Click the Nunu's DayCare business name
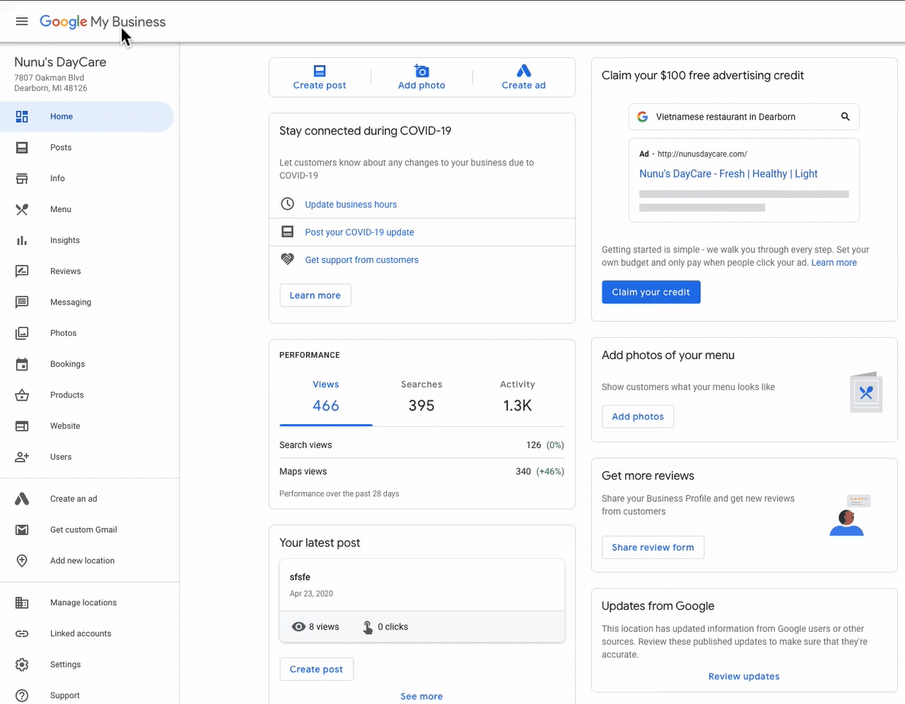The height and width of the screenshot is (704, 905). [60, 62]
